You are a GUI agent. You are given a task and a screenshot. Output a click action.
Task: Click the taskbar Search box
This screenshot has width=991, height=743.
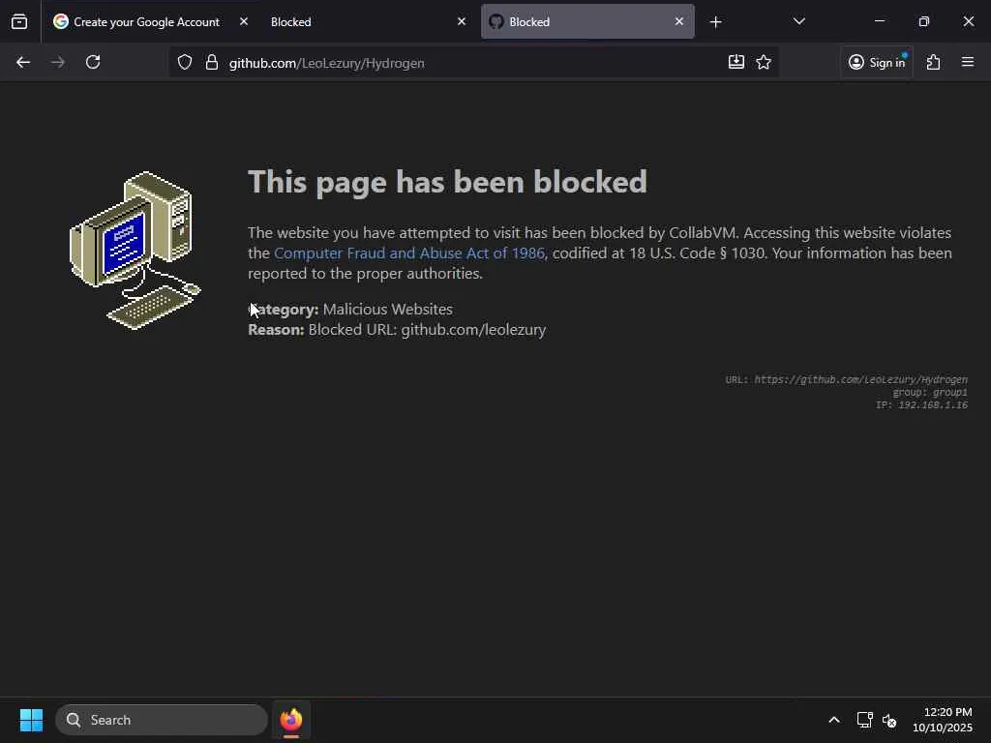(x=162, y=720)
